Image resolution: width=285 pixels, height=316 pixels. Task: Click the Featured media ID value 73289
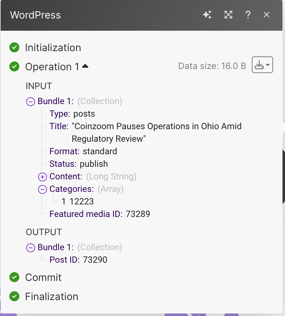coord(138,214)
